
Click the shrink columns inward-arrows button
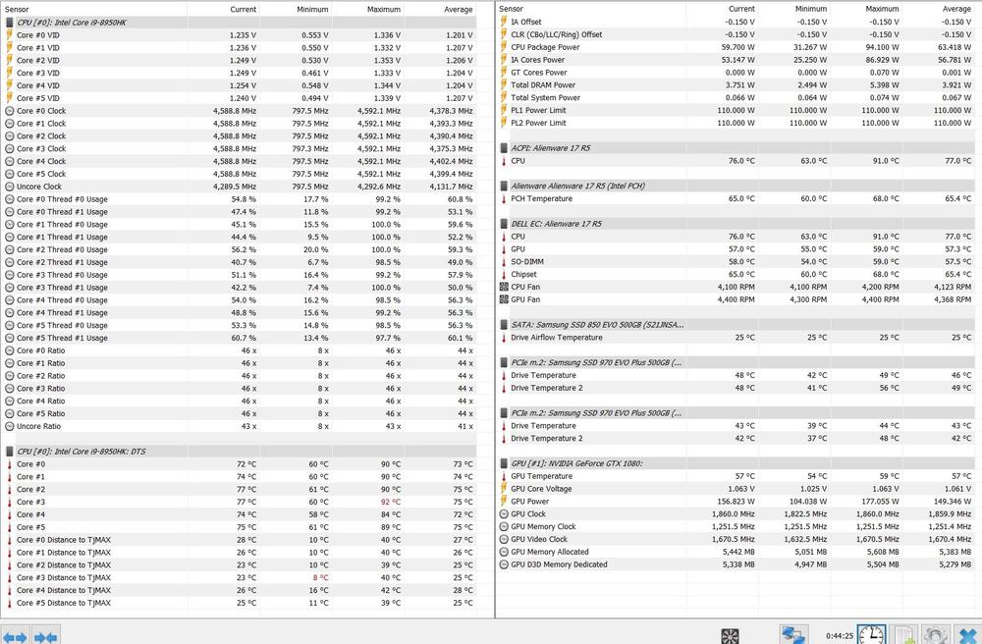pos(46,636)
